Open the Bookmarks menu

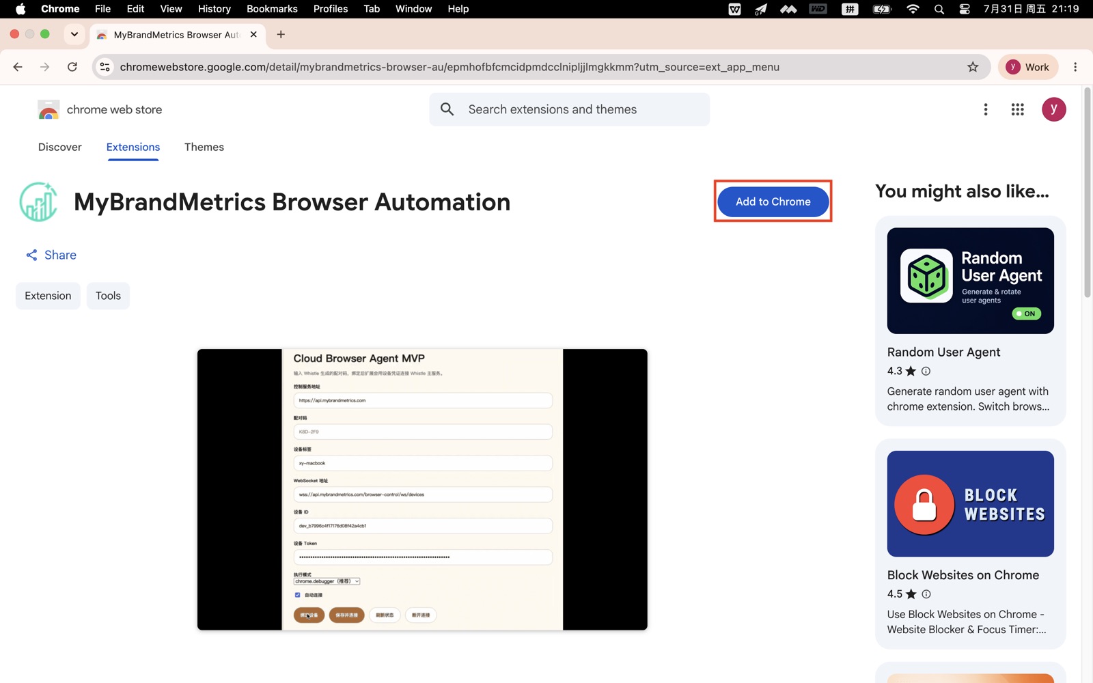pyautogui.click(x=272, y=9)
